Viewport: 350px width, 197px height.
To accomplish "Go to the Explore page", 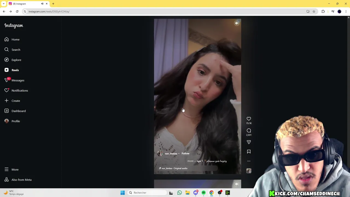I will (x=13, y=60).
